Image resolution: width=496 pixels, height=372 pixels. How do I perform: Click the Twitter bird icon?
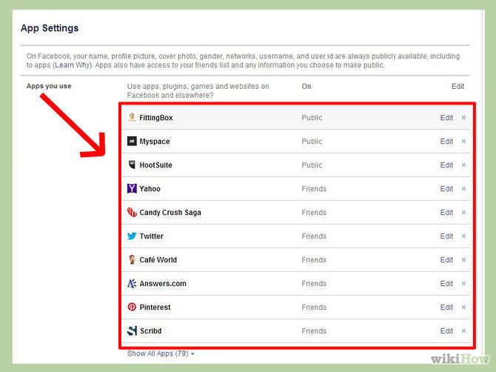coord(132,236)
